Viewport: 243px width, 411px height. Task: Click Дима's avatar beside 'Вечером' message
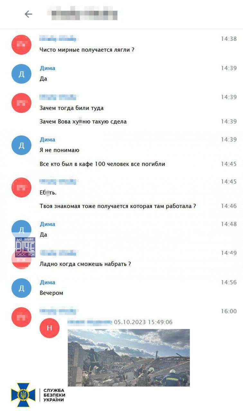click(22, 288)
